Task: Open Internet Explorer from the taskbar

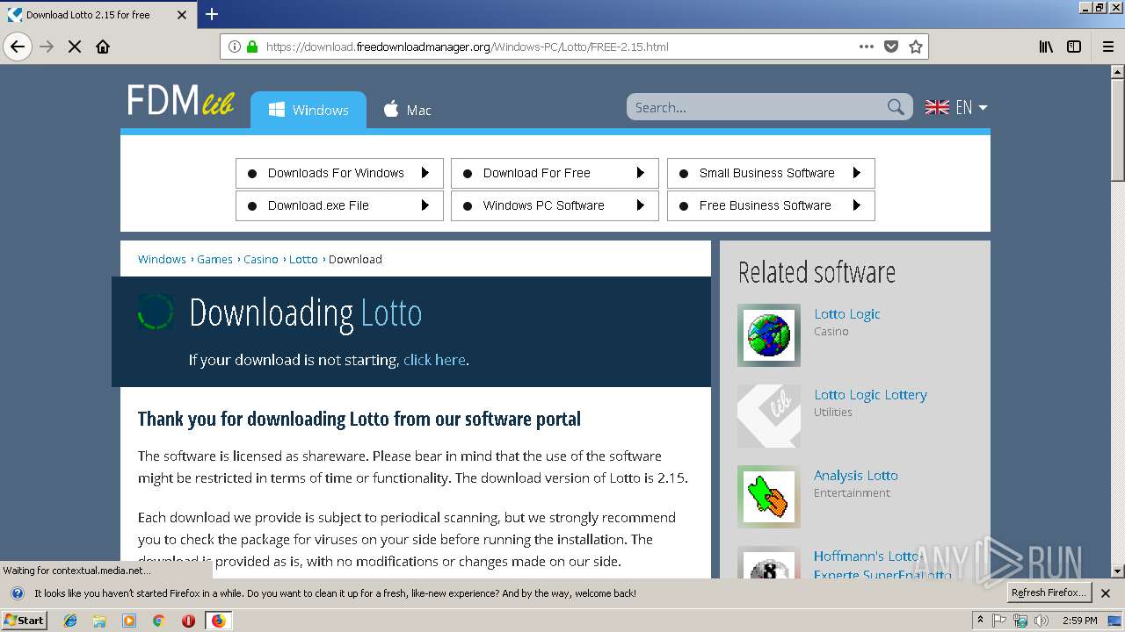Action: (x=70, y=621)
